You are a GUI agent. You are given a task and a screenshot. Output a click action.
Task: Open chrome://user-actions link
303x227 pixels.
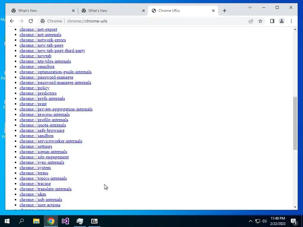[x=40, y=205]
